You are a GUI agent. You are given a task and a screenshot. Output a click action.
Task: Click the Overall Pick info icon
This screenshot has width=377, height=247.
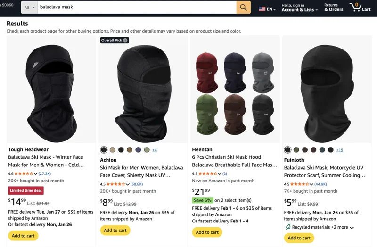tap(125, 41)
